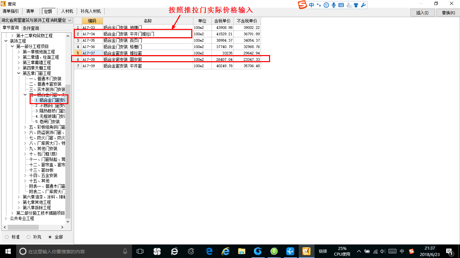Image resolution: width=460 pixels, height=258 pixels.
Task: Click the pinwheel app on taskbar
Action: pos(157,251)
